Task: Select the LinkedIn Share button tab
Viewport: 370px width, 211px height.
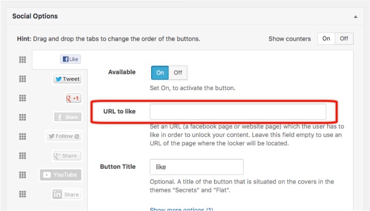Action: point(66,194)
